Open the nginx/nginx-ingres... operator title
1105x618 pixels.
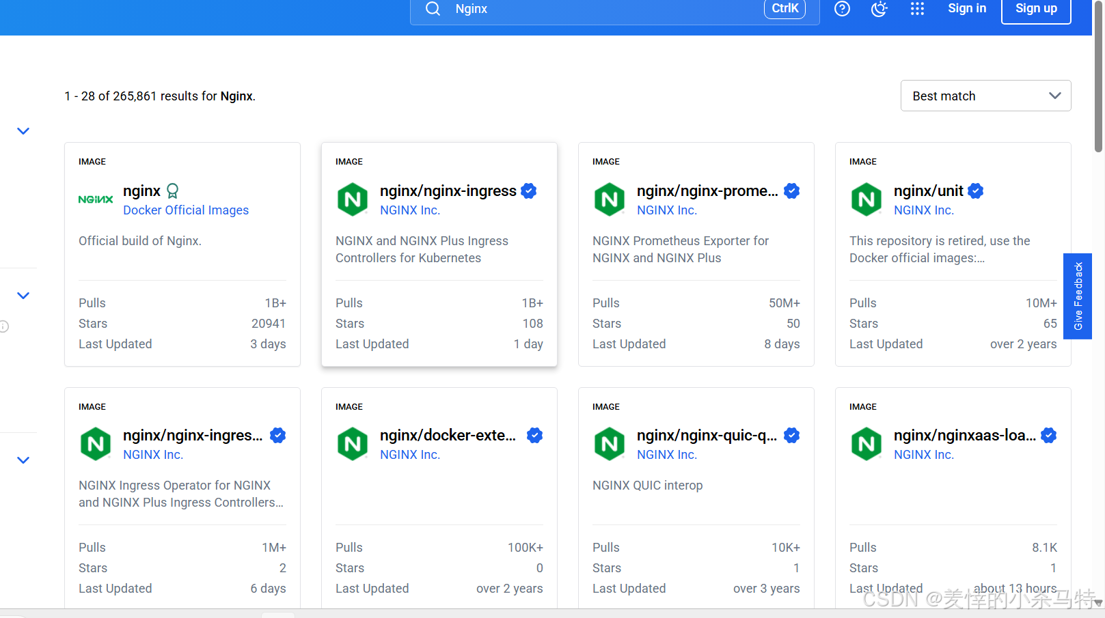193,436
